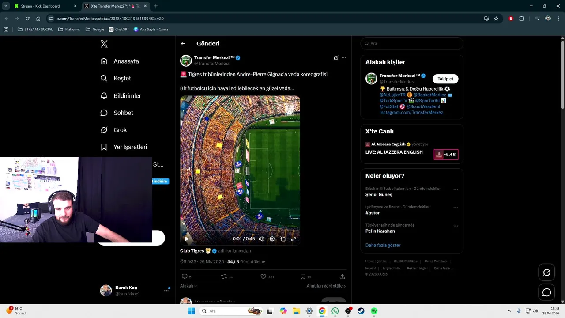Image resolution: width=565 pixels, height=318 pixels.
Task: Open options for #astor trend
Action: 456,208
